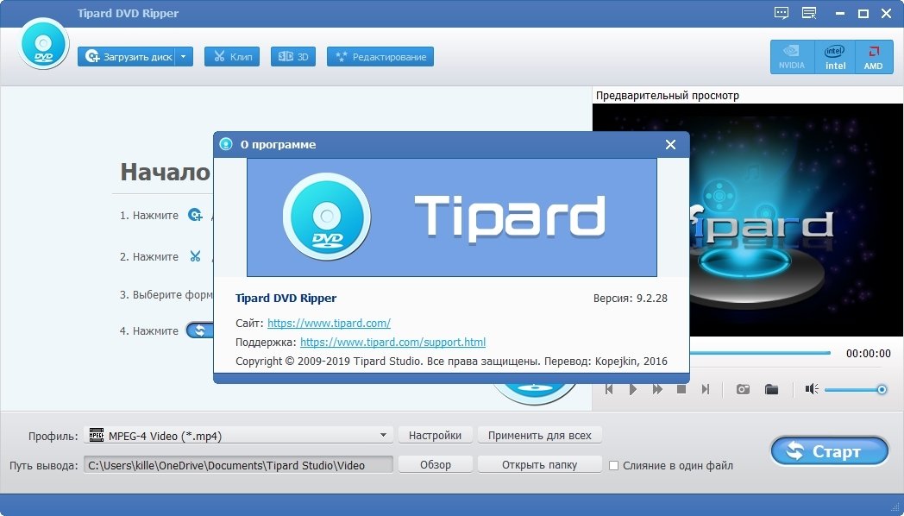
Task: Toggle AMD acceleration icon
Action: (x=874, y=56)
